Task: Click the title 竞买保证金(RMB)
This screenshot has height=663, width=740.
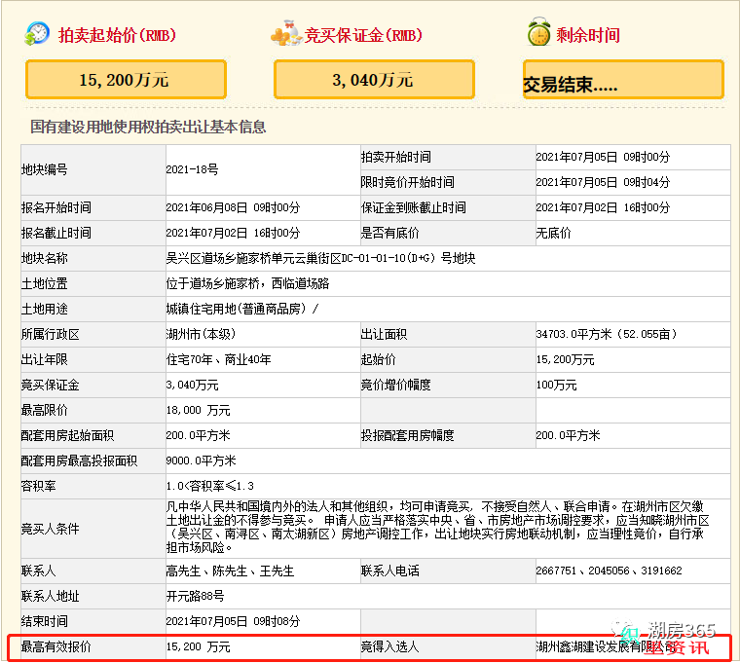Action: pyautogui.click(x=363, y=35)
